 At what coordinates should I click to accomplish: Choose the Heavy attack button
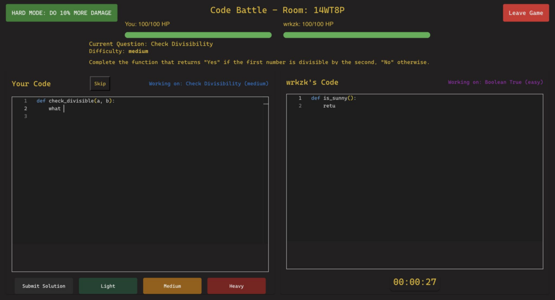point(236,286)
